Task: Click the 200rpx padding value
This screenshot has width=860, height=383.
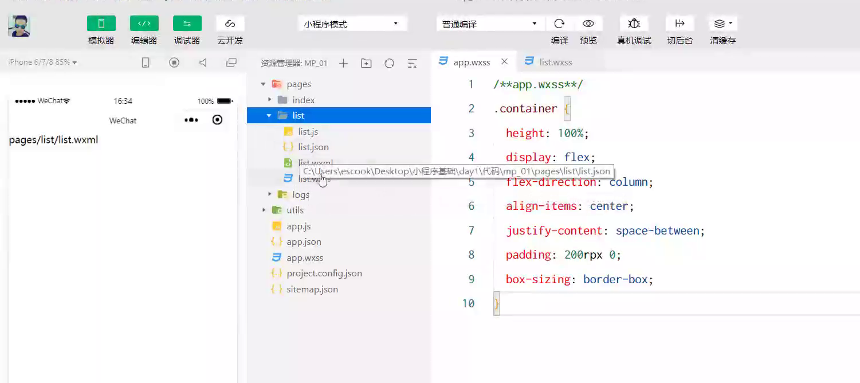Action: point(583,255)
